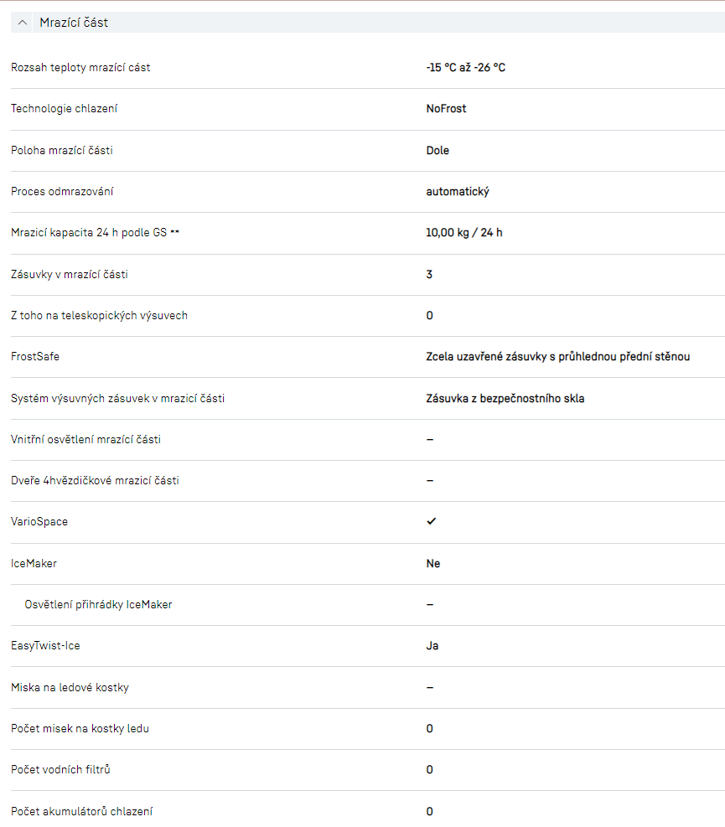Click the Mrazící část section header title
Screen dimensions: 725x827
pyautogui.click(x=74, y=23)
